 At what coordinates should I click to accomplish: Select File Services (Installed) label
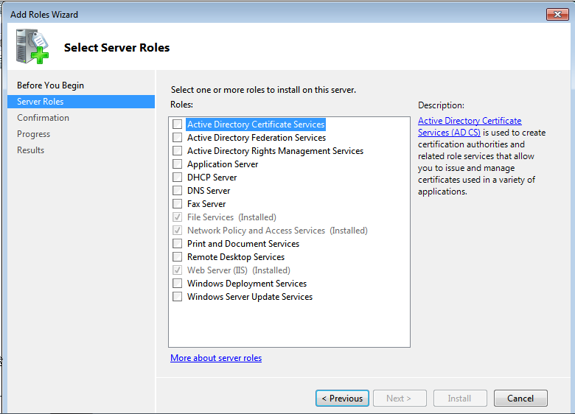coord(231,217)
